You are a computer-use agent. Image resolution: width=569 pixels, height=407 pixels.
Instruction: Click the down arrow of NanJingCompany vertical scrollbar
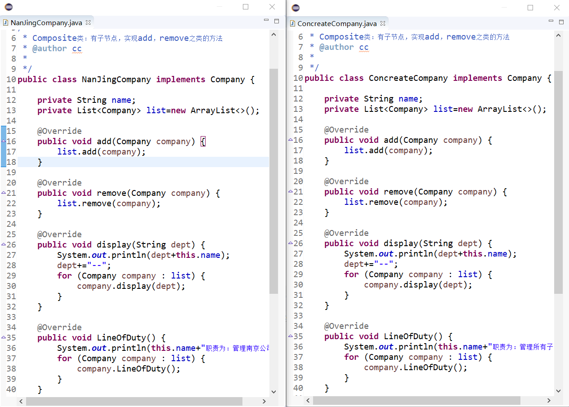(x=273, y=392)
